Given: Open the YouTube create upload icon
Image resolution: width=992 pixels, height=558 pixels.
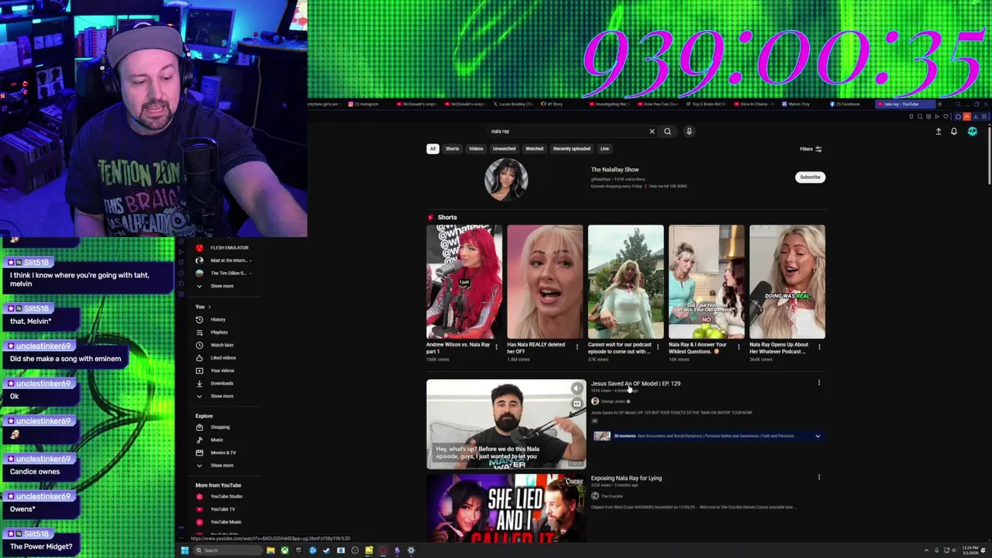Looking at the screenshot, I should (939, 131).
